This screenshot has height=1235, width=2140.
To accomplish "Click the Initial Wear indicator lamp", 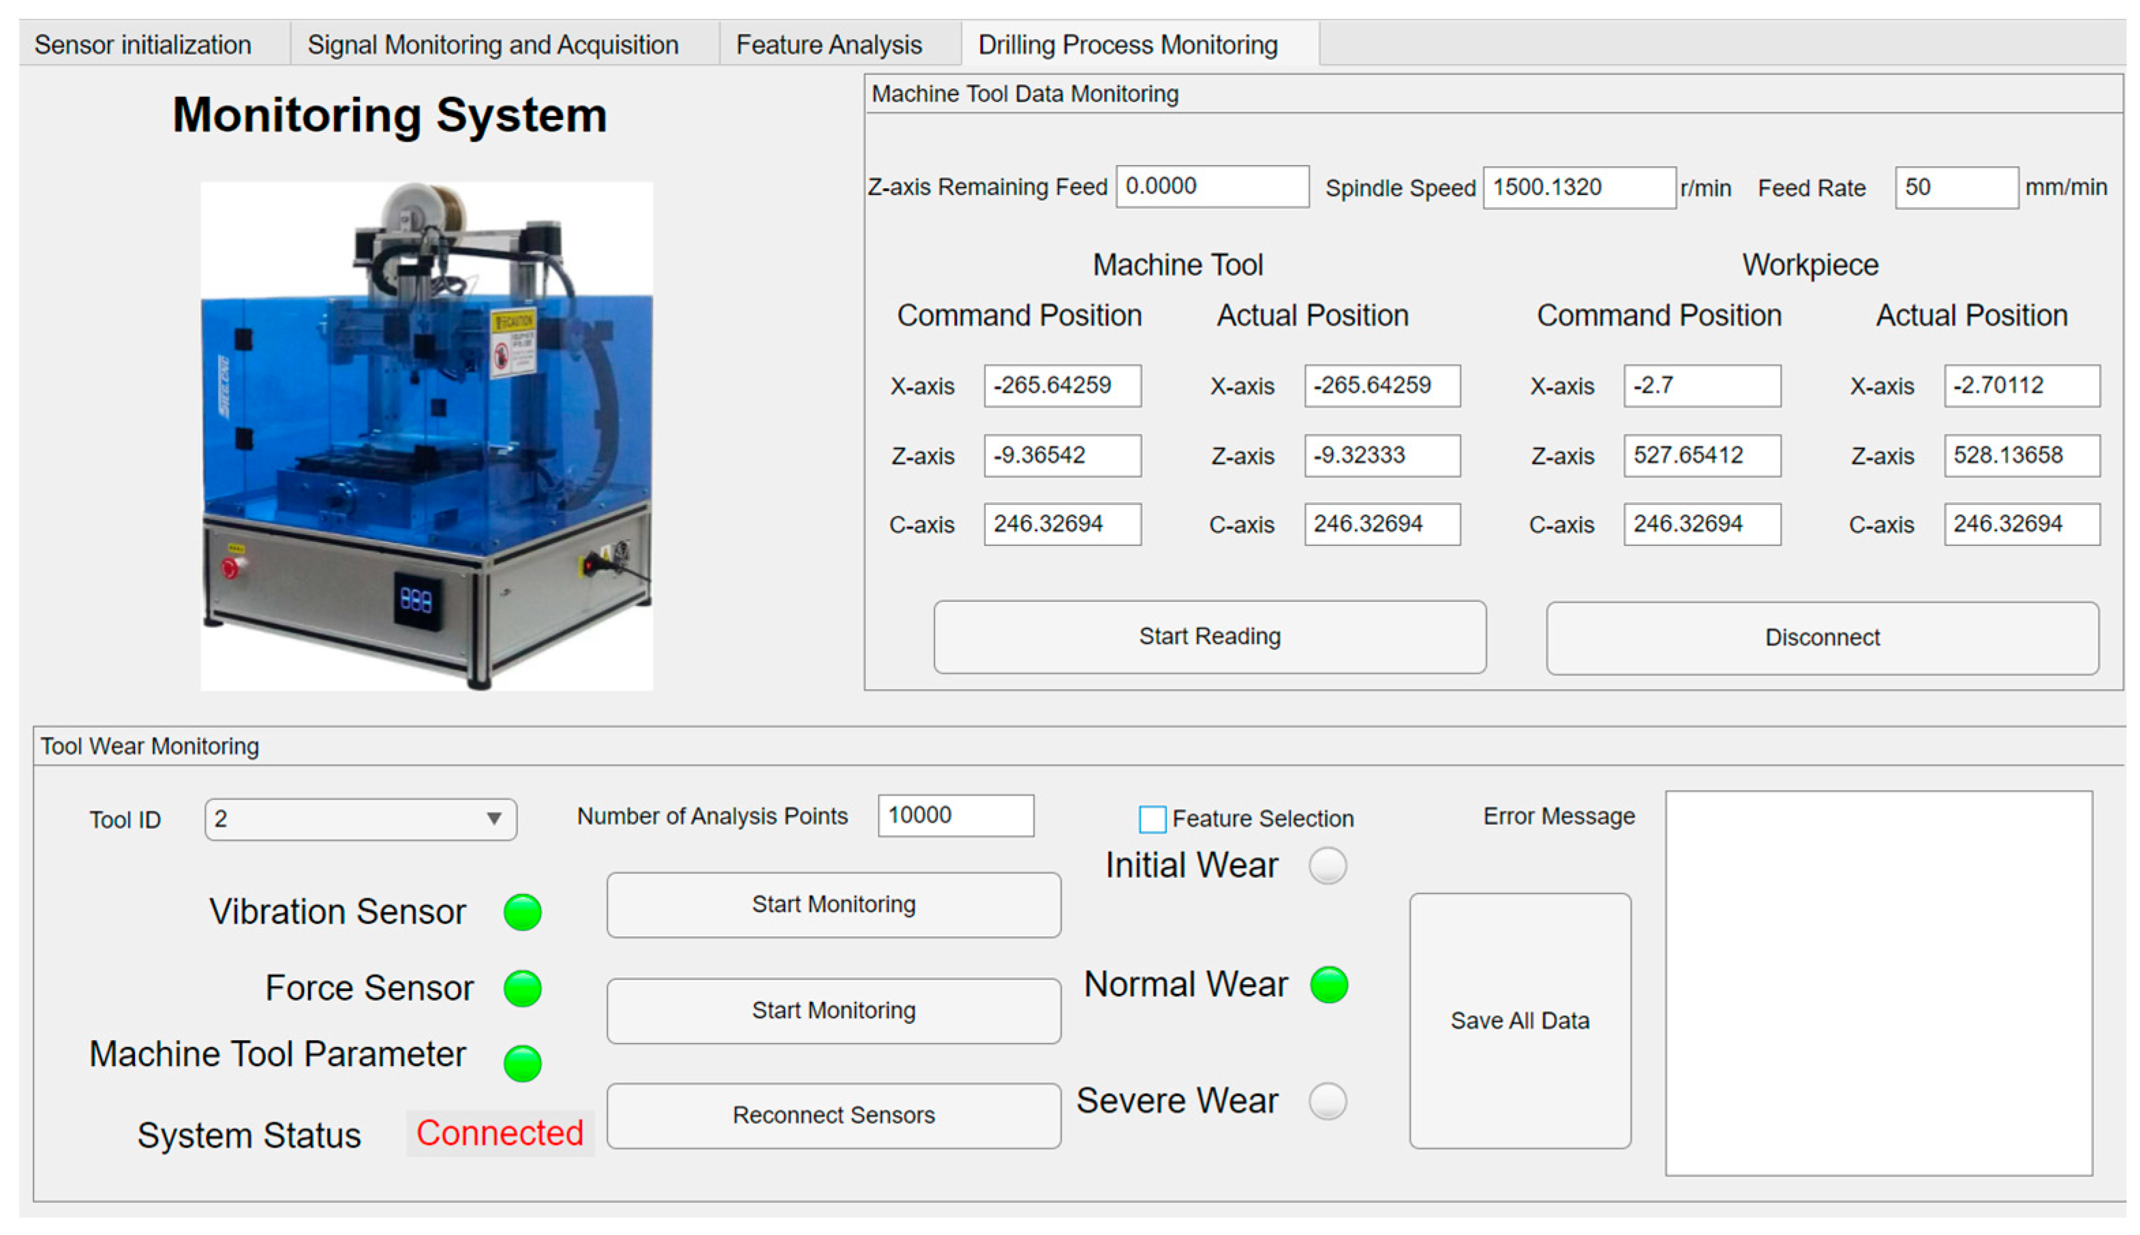I will tap(1326, 865).
